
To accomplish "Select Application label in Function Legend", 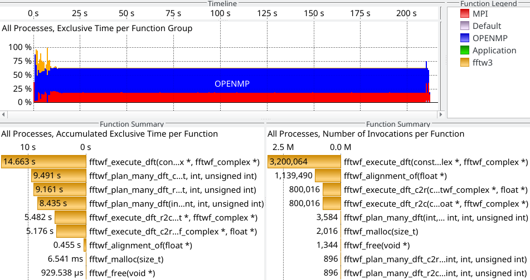I will 494,51.
